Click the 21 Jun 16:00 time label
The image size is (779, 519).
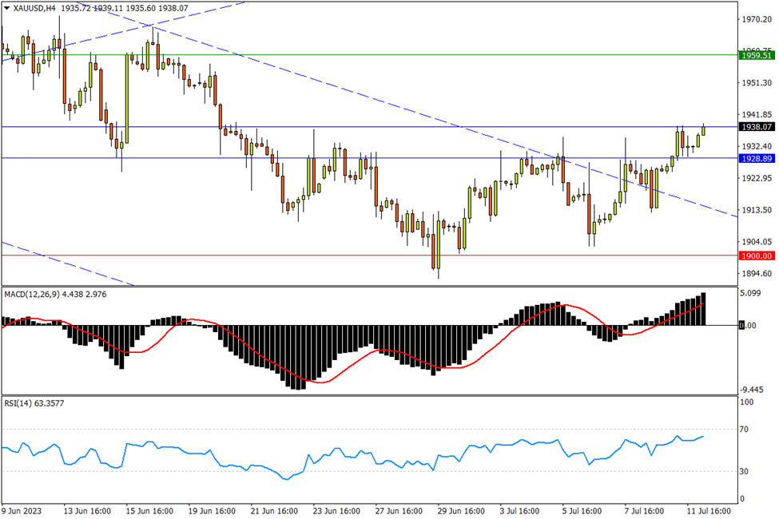274,510
